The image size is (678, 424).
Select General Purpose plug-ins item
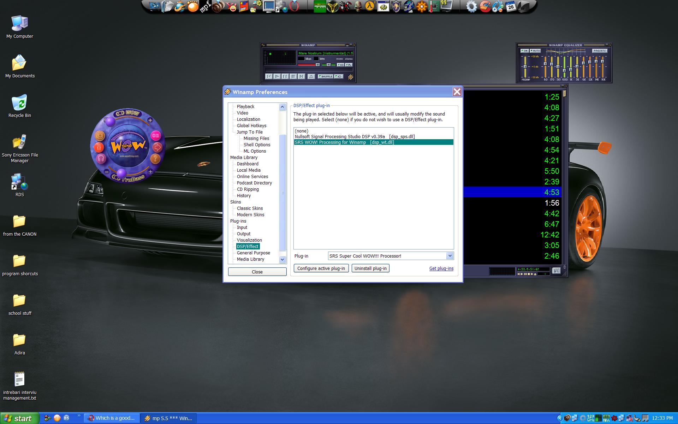click(253, 253)
